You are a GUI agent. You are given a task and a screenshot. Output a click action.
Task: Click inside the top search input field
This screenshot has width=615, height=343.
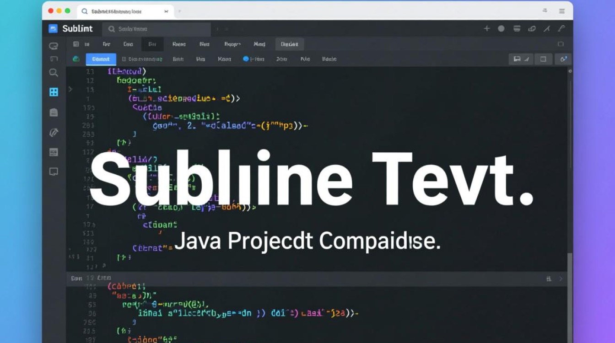156,29
